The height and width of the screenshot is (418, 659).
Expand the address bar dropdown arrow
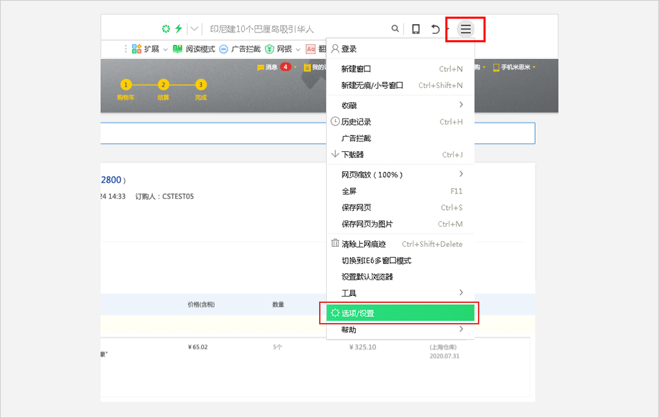click(x=195, y=29)
